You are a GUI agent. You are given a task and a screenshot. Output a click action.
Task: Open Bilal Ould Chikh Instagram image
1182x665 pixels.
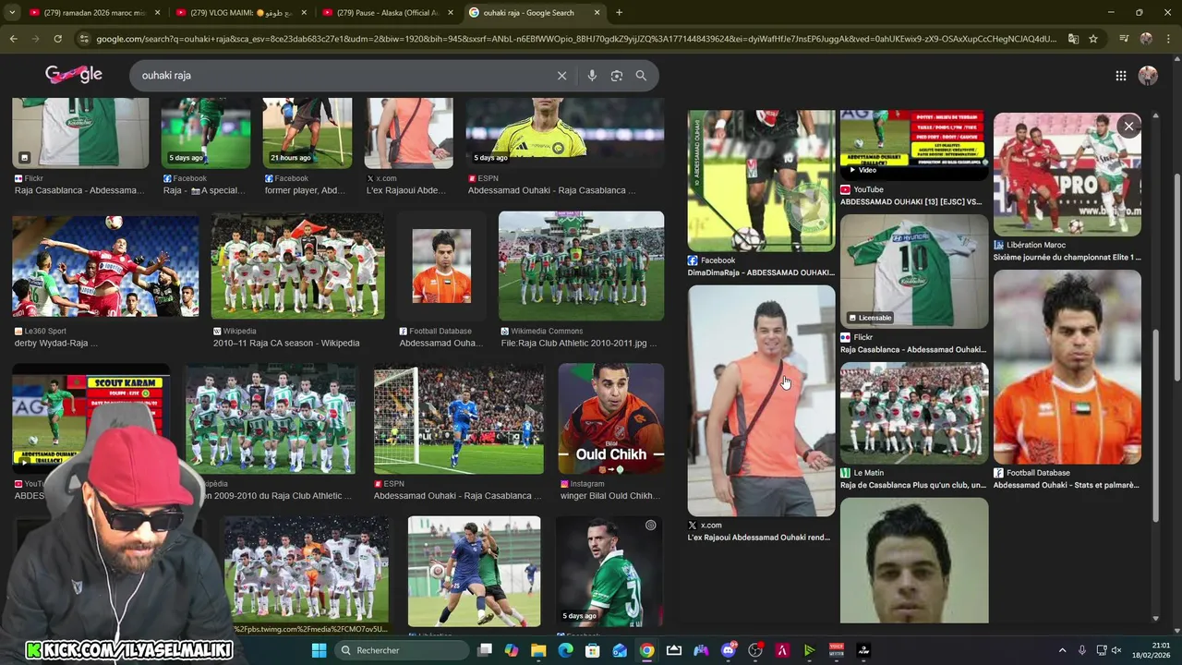coord(610,418)
